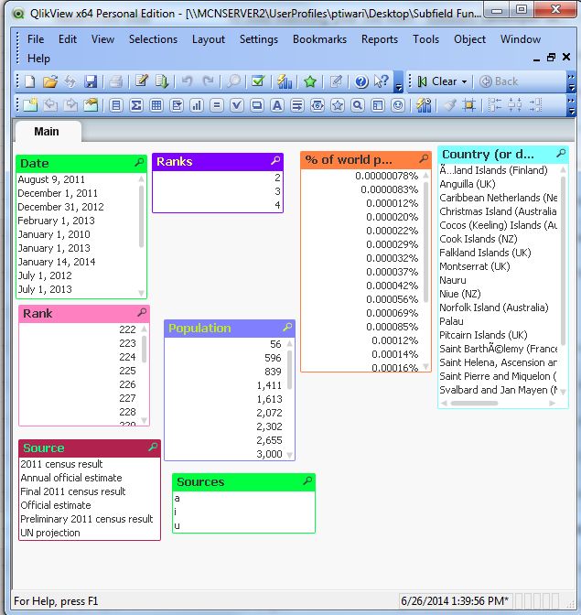Select value 3 in the Ranks list
This screenshot has height=615, width=581.
pyautogui.click(x=217, y=191)
